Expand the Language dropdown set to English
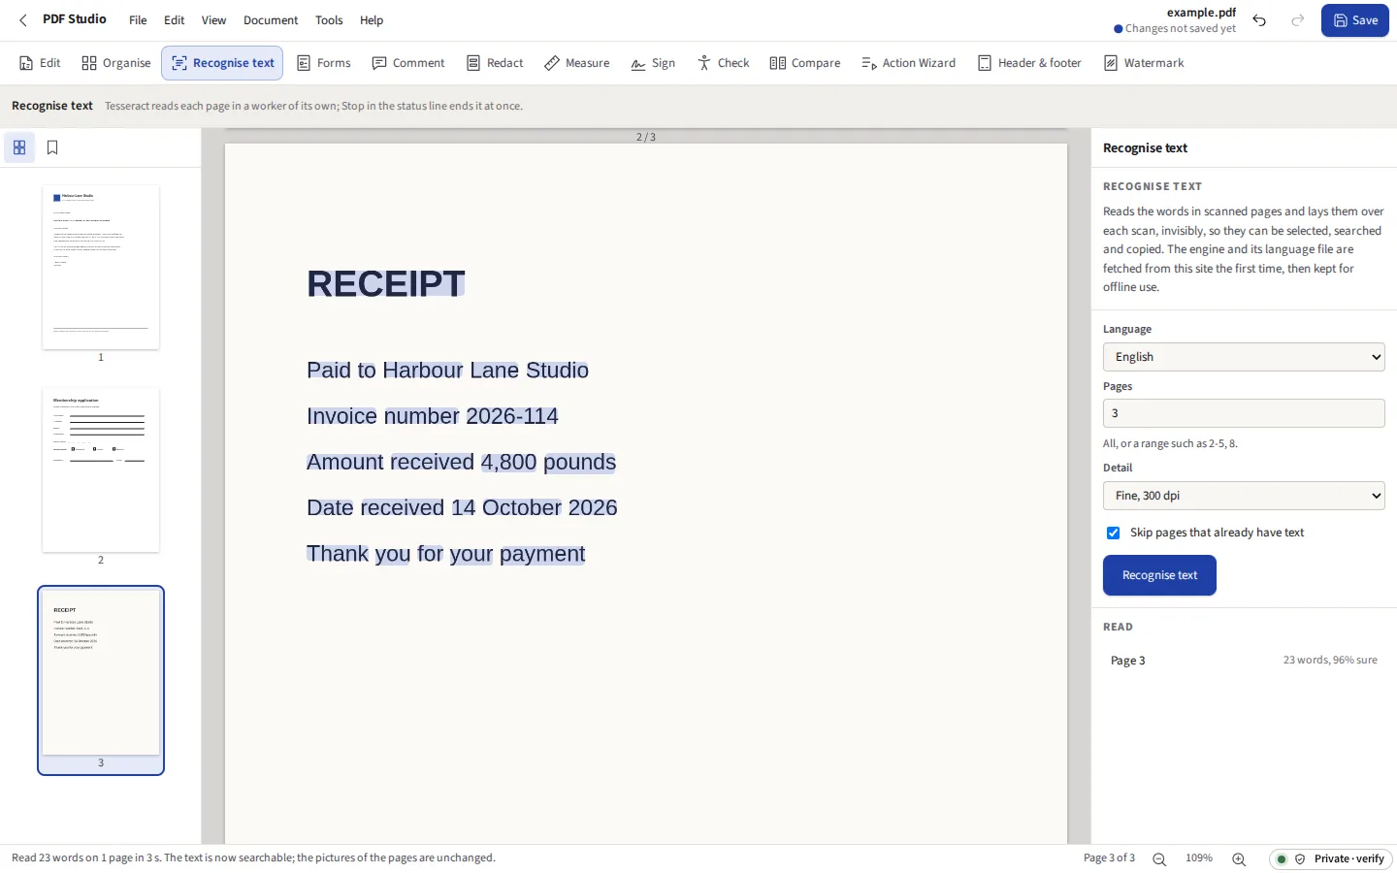The image size is (1397, 873). 1244,357
